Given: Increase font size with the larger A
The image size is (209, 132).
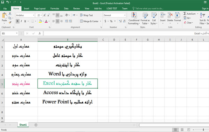Looking at the screenshot, I should tap(45, 15).
